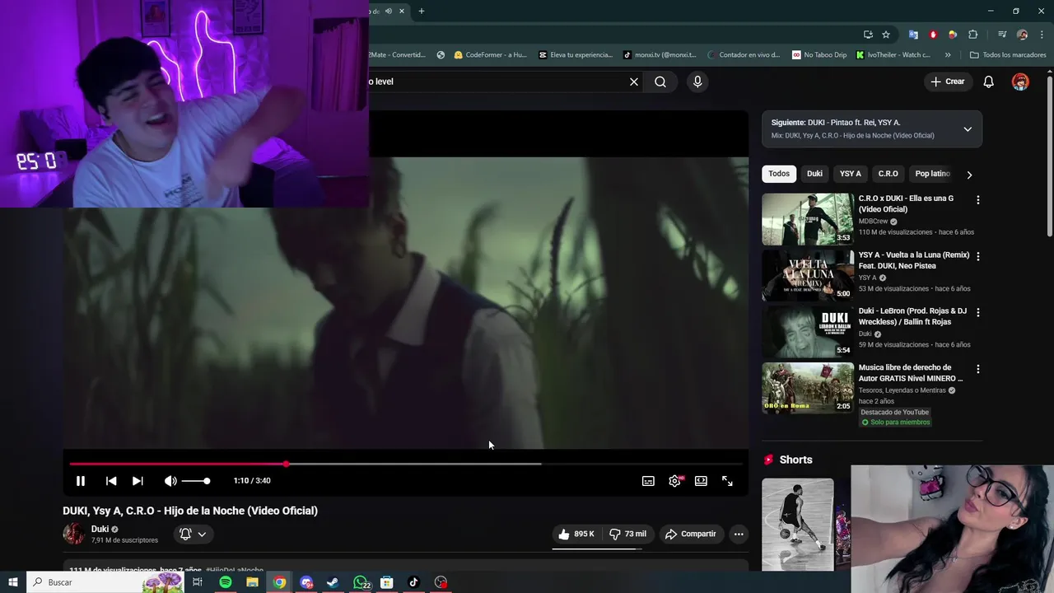Switch to theater mode
The image size is (1054, 593).
tap(701, 481)
